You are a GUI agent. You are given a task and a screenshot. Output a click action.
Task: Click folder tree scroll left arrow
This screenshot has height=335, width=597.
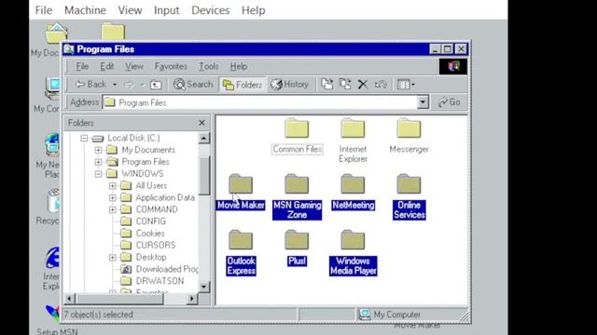tap(69, 299)
